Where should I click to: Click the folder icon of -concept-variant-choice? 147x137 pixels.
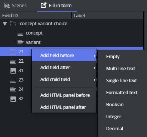pos(13,24)
